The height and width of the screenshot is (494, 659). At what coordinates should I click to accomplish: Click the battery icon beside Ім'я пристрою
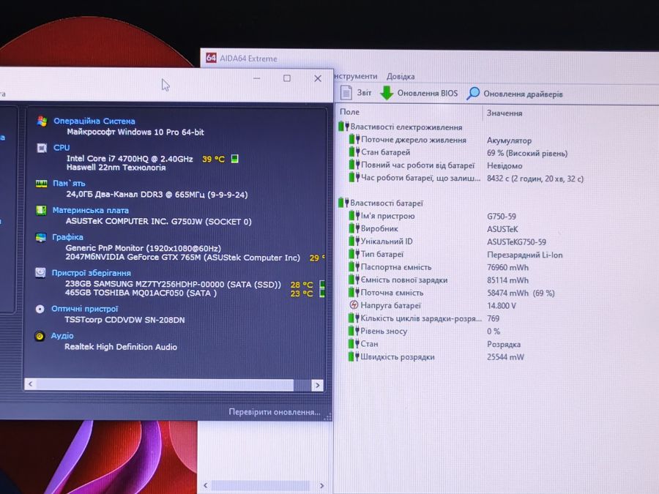click(x=354, y=215)
